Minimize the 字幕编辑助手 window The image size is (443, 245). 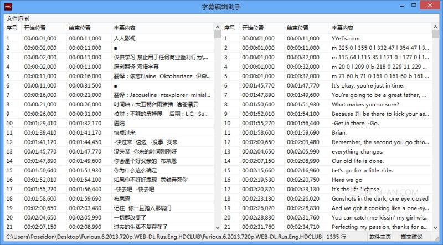[402, 6]
